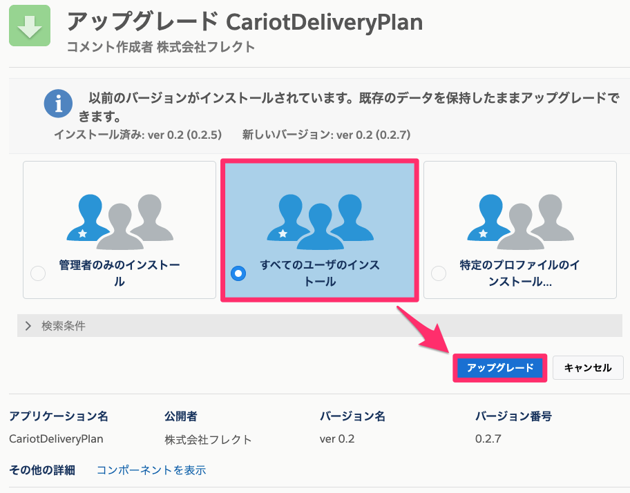Click the 検索条件 section label
The image size is (630, 493).
(64, 326)
